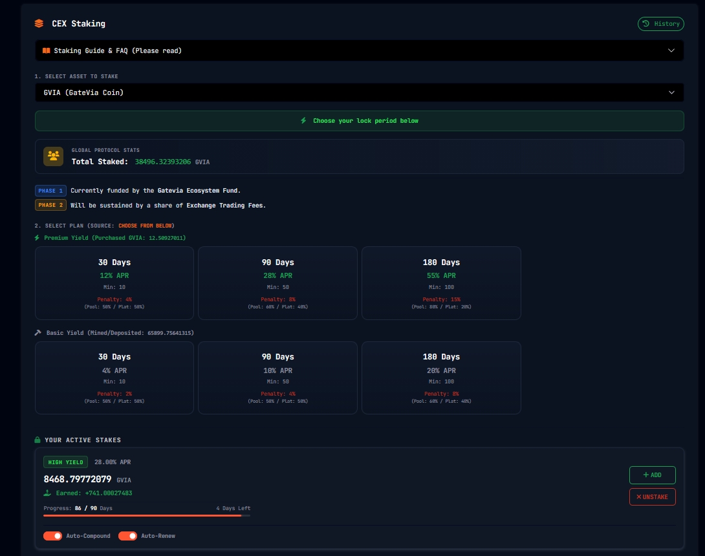The image size is (705, 556).
Task: Click the PHASE 1 badge
Action: 50,191
